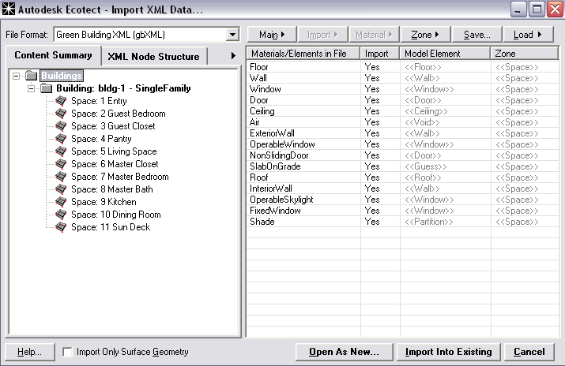Switch to the XML Node Structure tab
565x366 pixels.
(x=155, y=56)
